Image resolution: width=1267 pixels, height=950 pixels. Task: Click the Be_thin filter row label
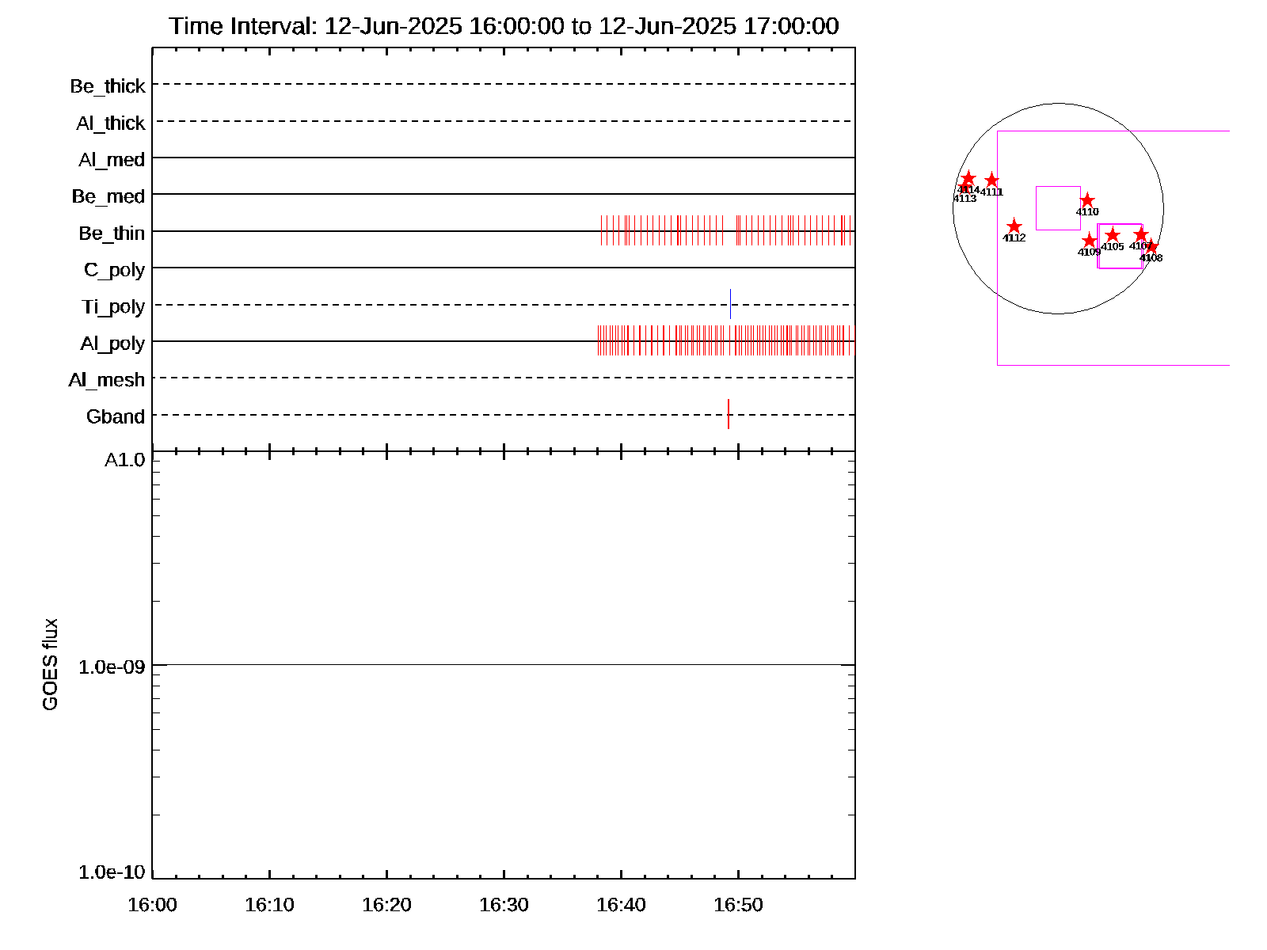point(112,234)
